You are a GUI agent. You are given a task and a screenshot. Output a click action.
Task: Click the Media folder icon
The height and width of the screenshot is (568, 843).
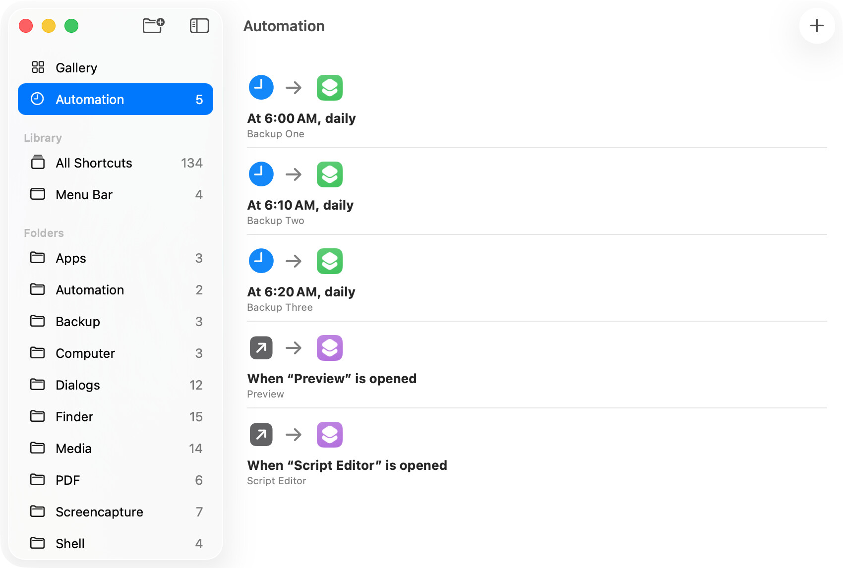pos(38,448)
